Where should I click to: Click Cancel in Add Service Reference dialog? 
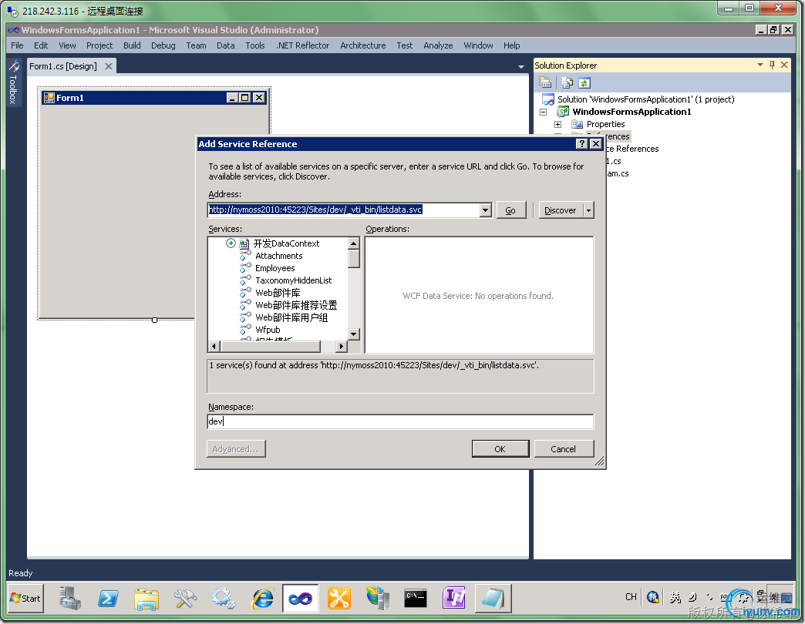563,448
